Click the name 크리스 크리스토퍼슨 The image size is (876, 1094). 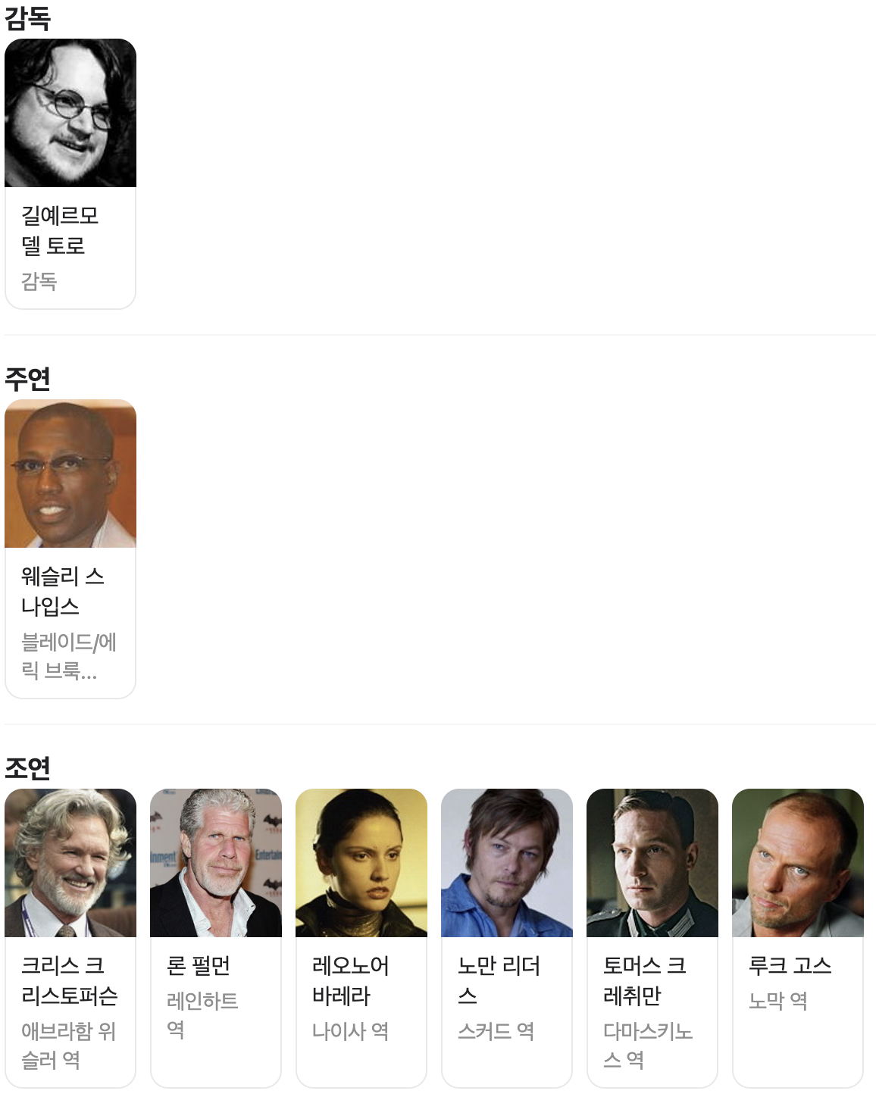coord(70,980)
